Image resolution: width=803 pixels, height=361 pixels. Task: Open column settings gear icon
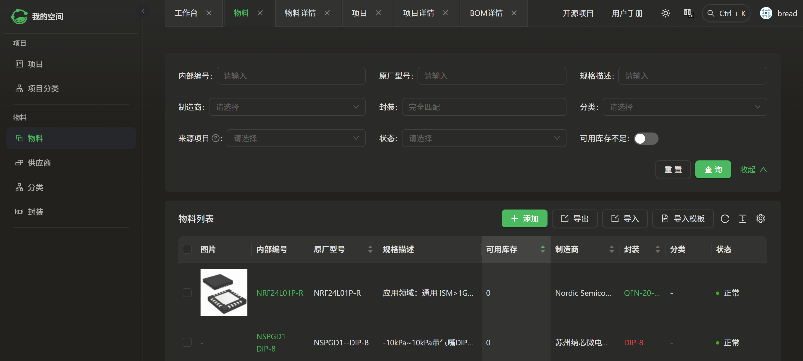click(760, 218)
